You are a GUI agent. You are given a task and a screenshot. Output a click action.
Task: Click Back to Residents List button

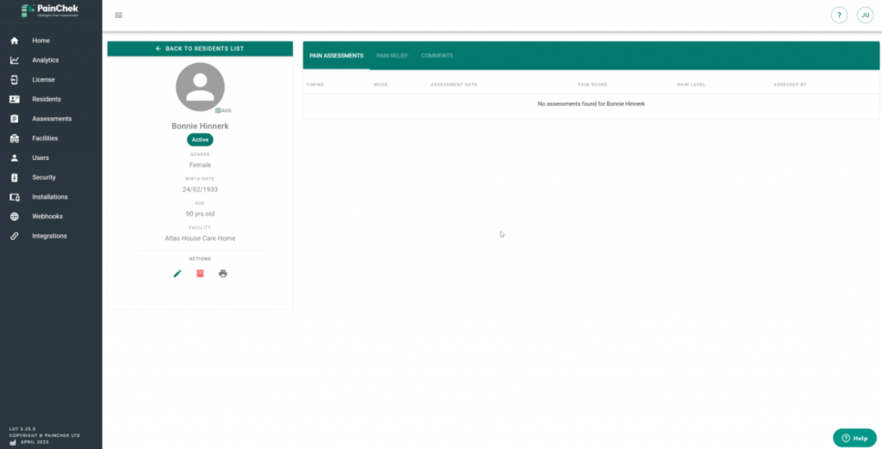coord(200,49)
